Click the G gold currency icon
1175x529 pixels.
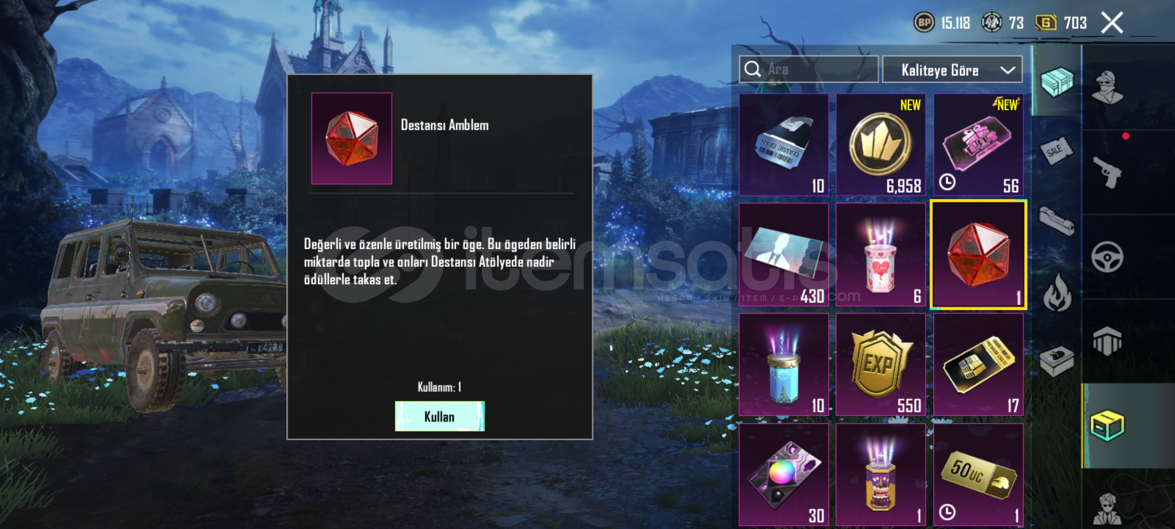[x=1046, y=23]
